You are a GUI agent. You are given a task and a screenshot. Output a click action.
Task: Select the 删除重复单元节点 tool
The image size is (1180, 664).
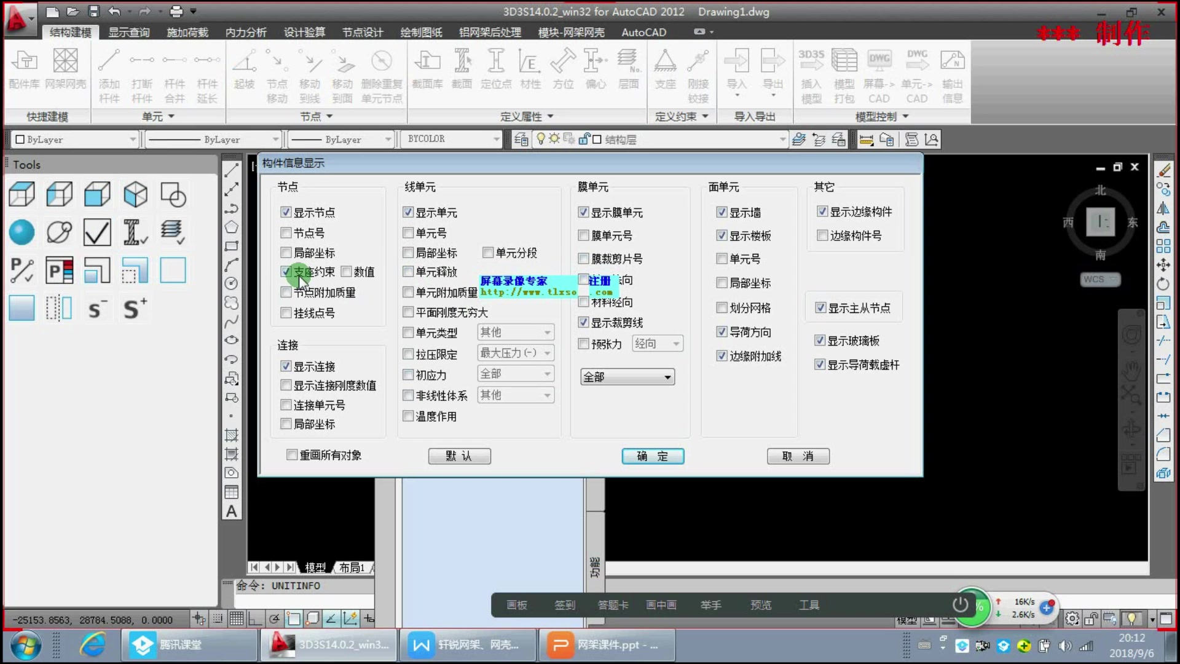tap(381, 71)
